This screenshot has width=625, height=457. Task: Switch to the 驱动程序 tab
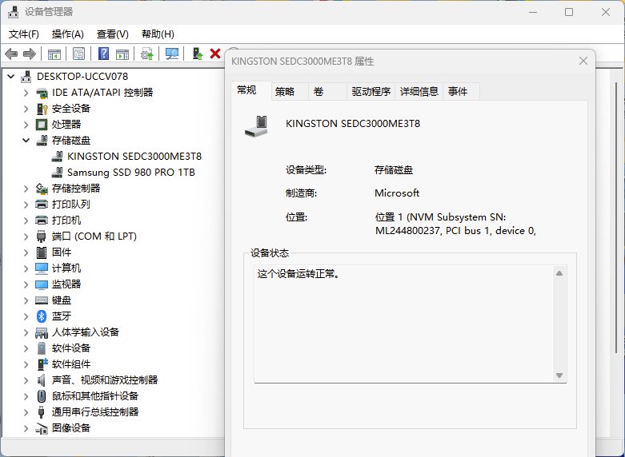(x=371, y=92)
